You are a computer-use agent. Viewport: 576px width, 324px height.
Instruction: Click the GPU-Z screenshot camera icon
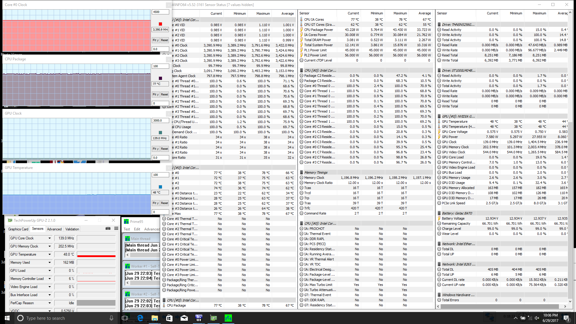coord(108,229)
